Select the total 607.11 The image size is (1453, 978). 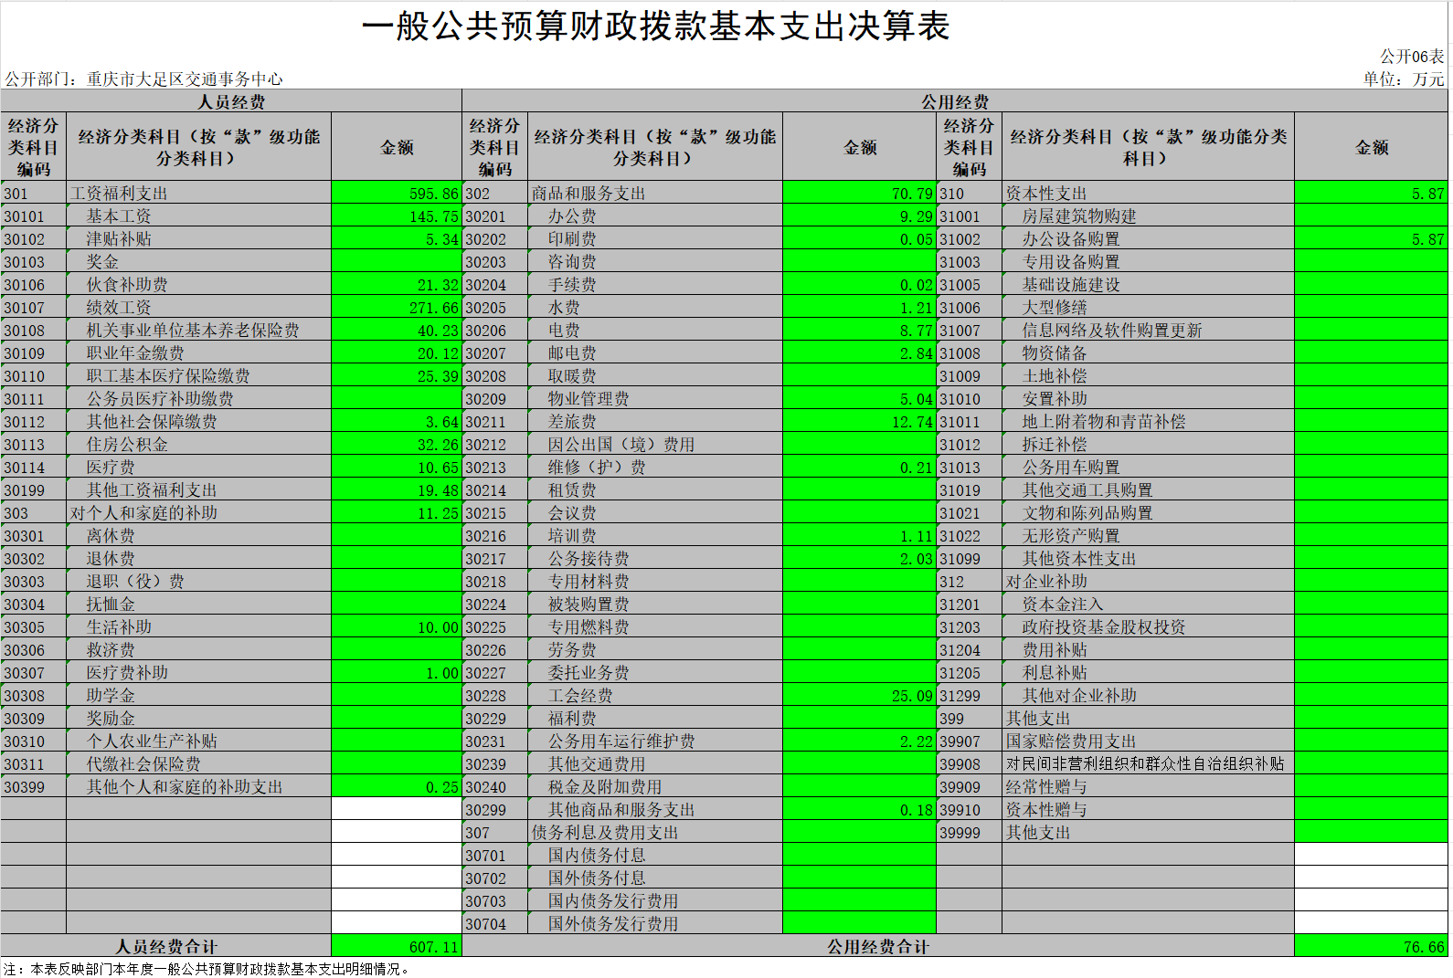pyautogui.click(x=397, y=946)
